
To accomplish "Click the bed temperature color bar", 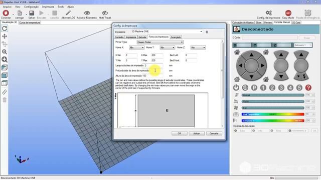I will pos(273,114).
